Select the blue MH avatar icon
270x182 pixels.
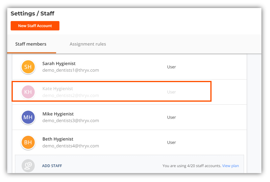(x=28, y=117)
